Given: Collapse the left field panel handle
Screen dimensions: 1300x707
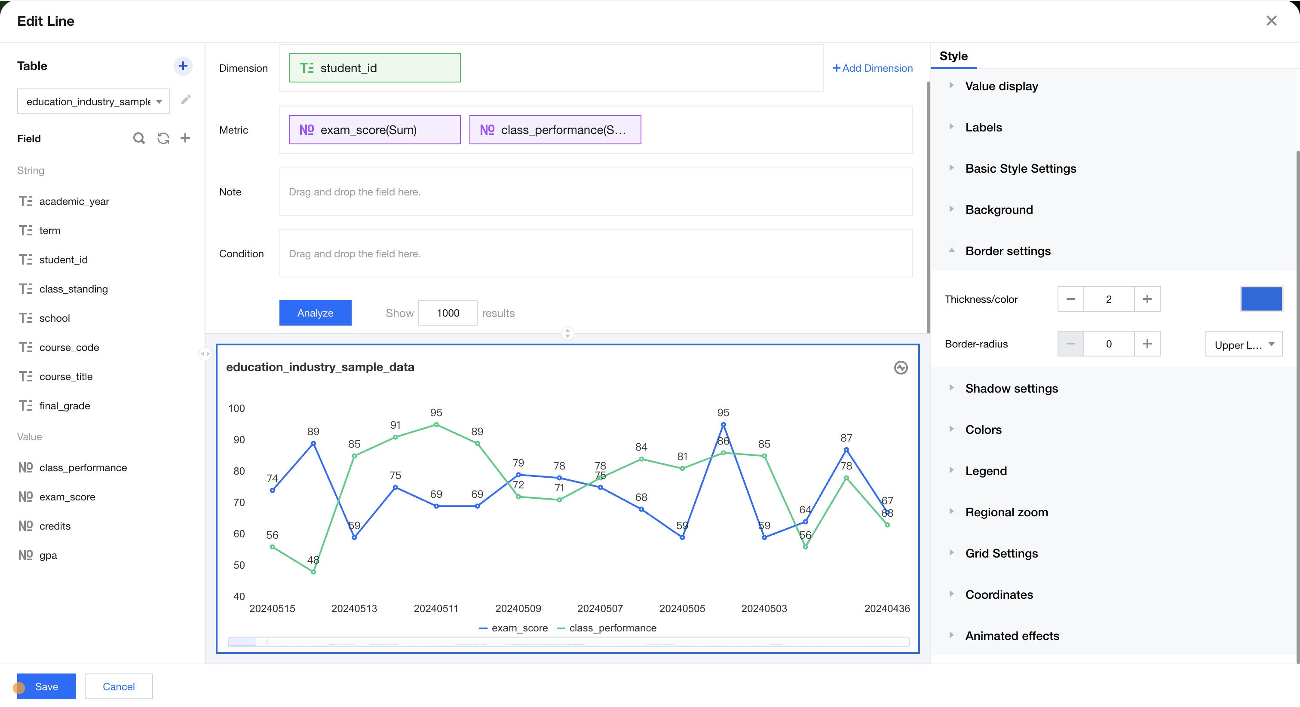Looking at the screenshot, I should 205,354.
